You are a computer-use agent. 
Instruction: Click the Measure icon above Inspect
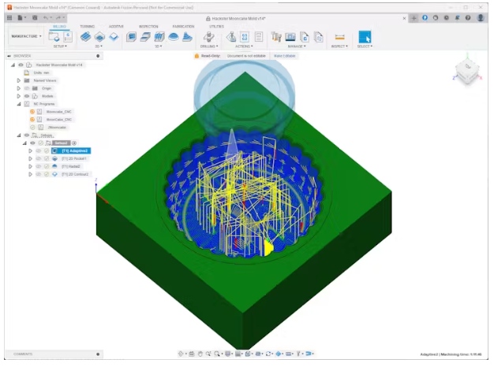[339, 36]
